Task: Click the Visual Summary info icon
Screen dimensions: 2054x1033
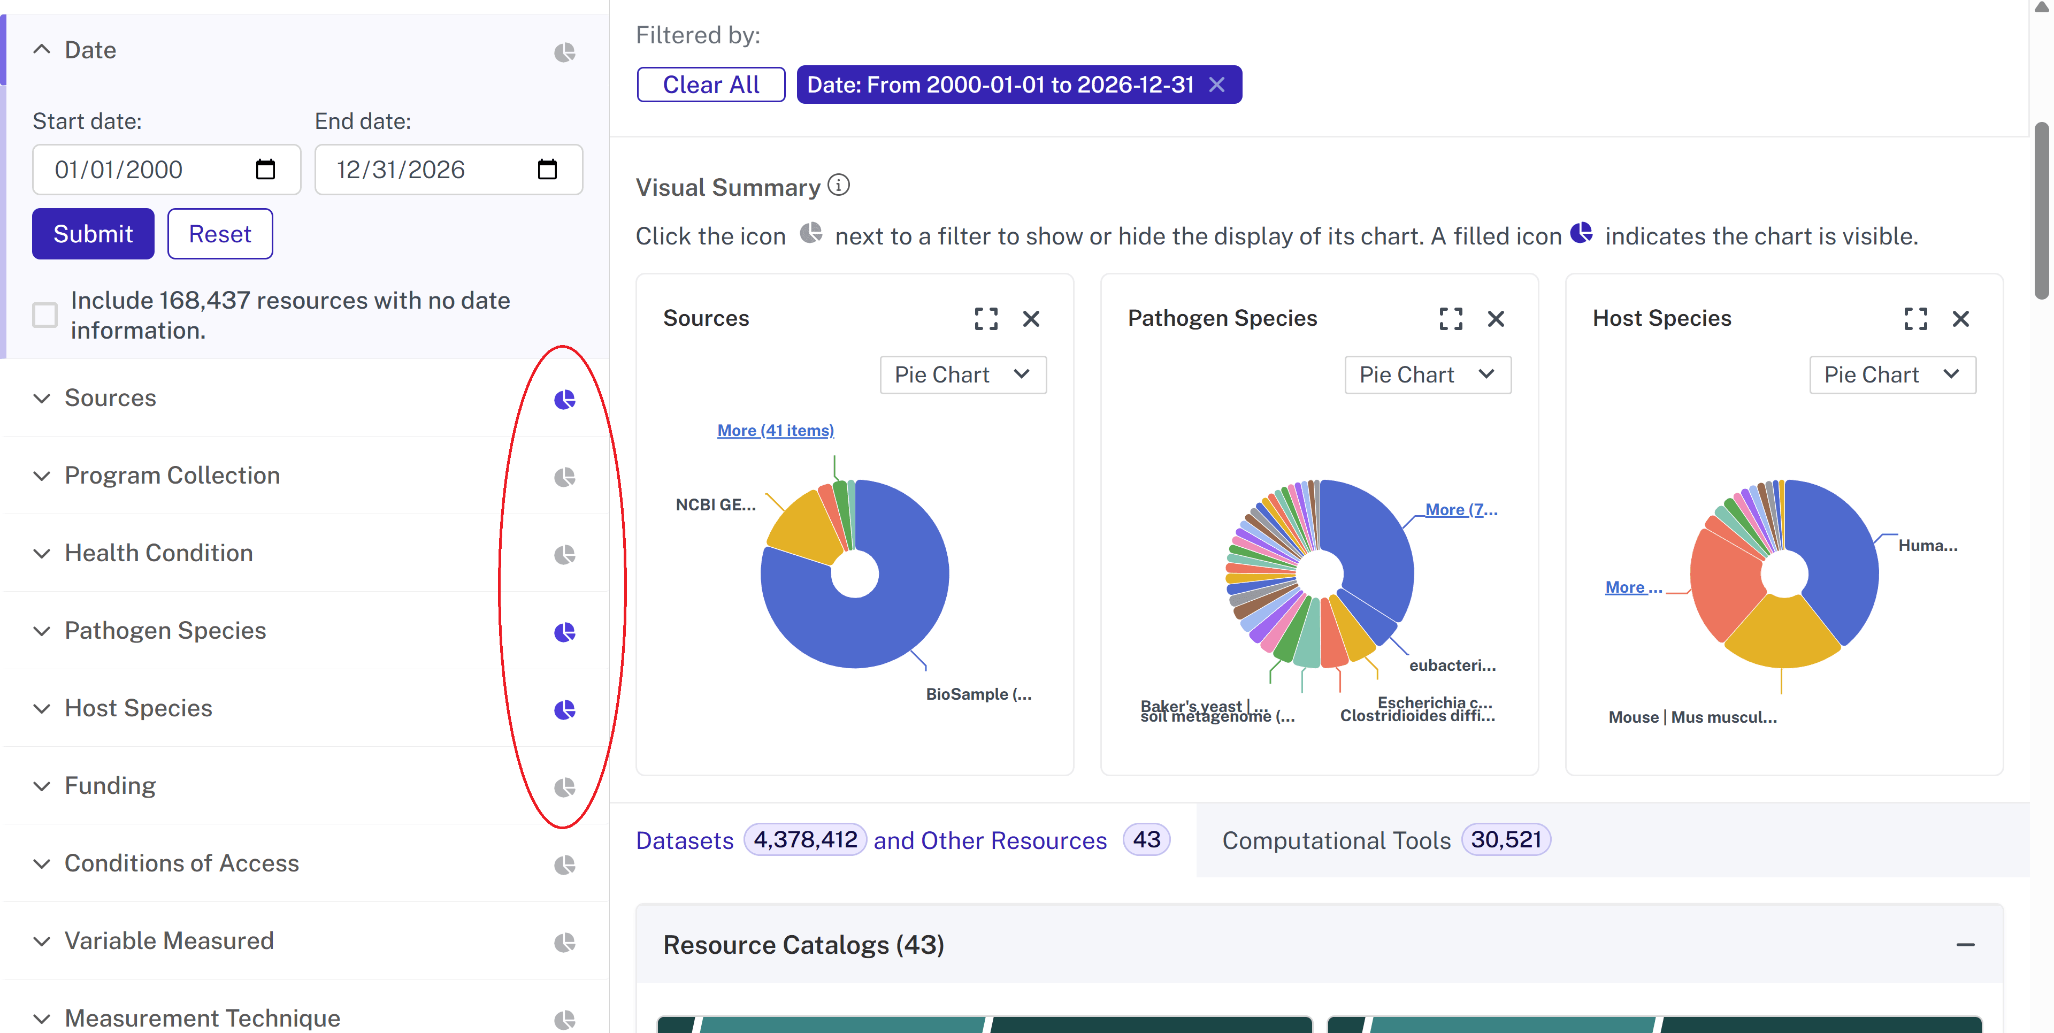Action: click(838, 185)
